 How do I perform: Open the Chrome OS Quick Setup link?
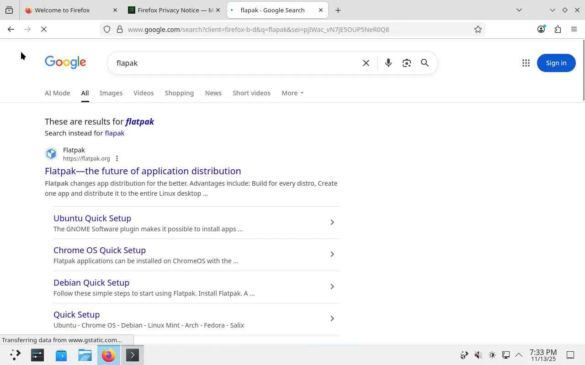(x=100, y=250)
